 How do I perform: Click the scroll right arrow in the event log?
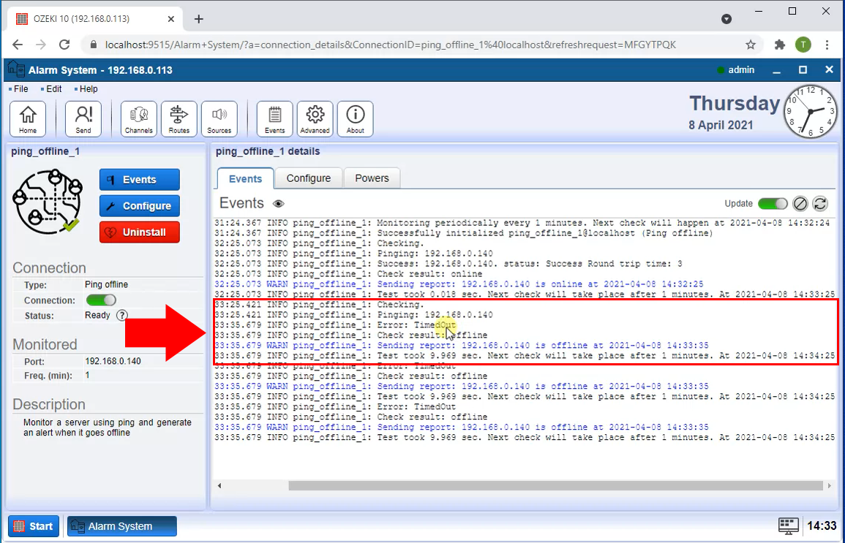(x=830, y=486)
